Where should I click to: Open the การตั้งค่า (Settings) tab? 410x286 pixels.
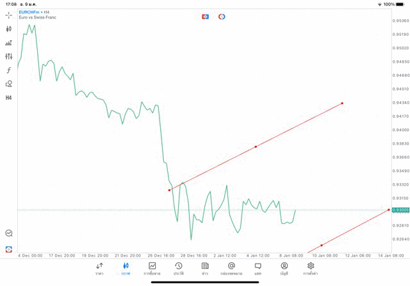pos(311,268)
